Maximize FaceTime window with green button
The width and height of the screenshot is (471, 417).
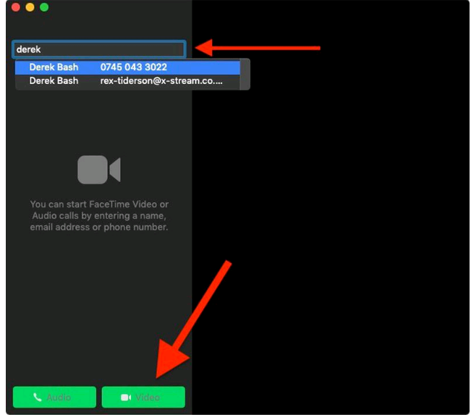coord(44,7)
